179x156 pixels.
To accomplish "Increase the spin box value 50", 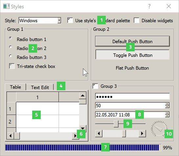I will pos(167,104).
